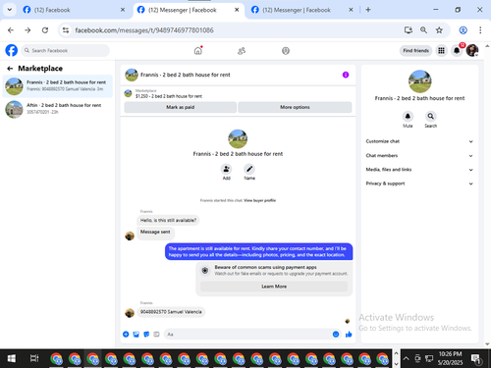Open the notifications bell icon
The height and width of the screenshot is (368, 491).
pos(457,50)
